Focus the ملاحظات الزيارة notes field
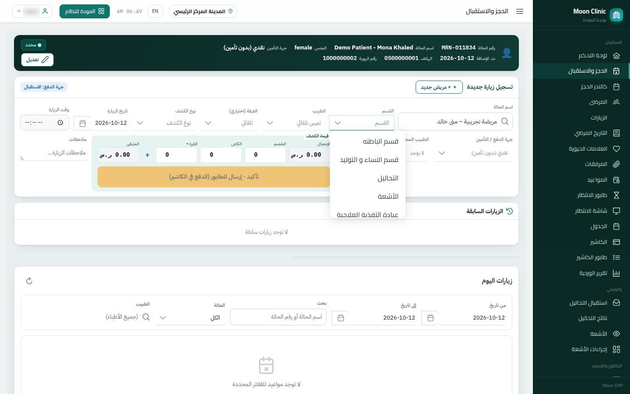 pos(53,153)
